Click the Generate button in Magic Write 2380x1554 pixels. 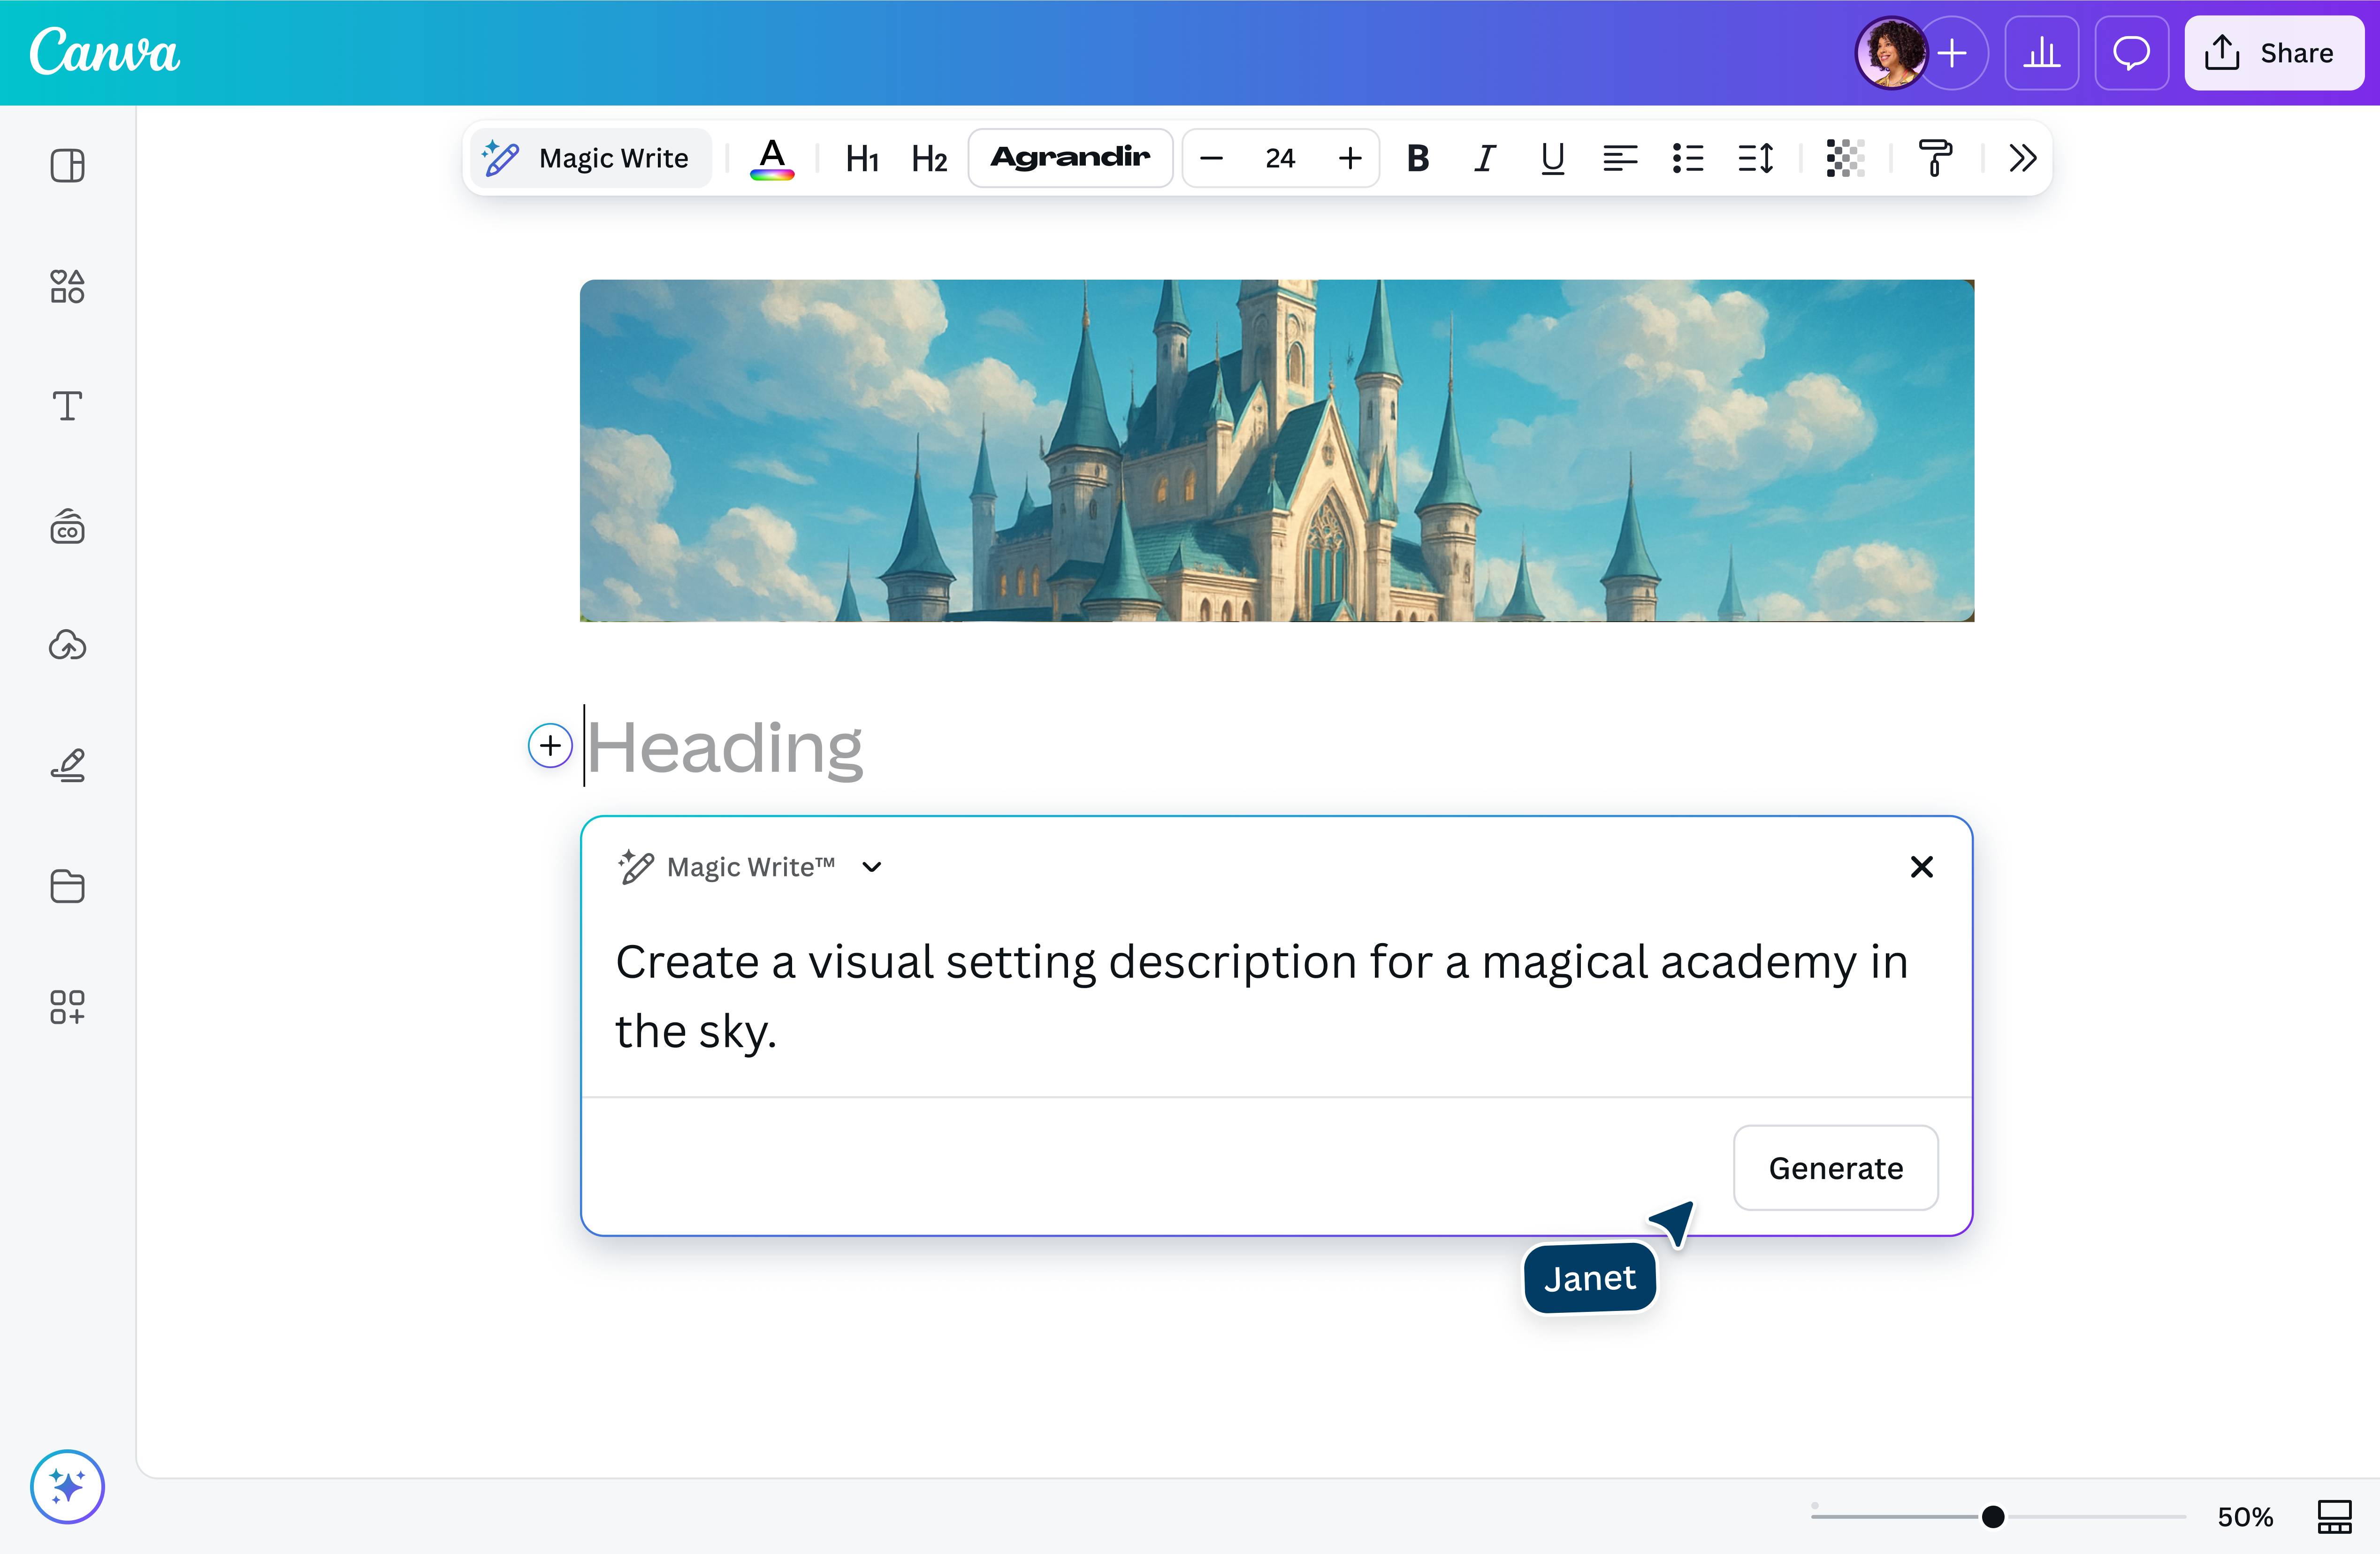coord(1835,1167)
